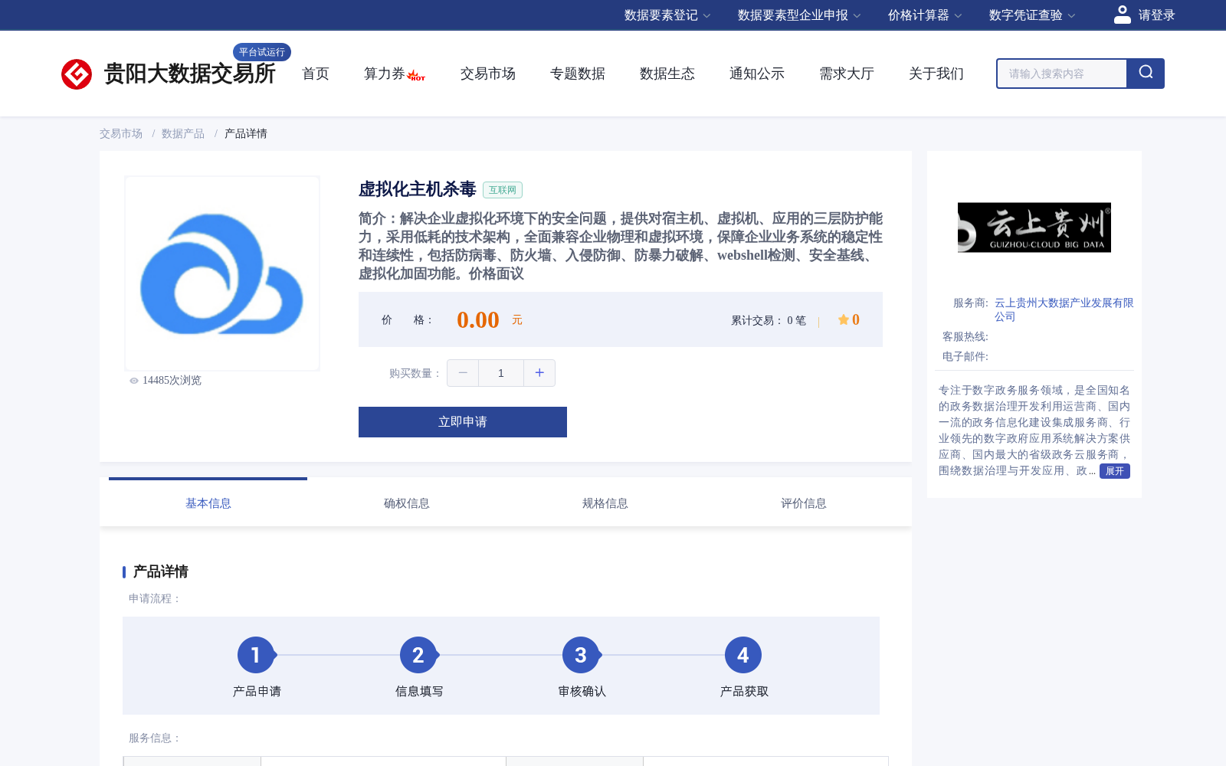Click step 1 产品申请 circle

click(256, 655)
